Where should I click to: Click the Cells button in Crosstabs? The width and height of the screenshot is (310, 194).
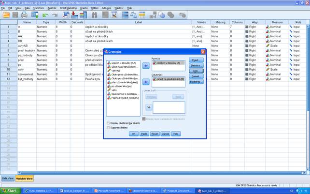point(196,71)
